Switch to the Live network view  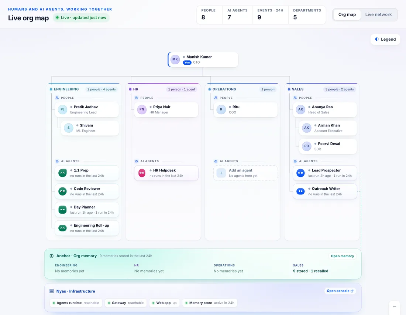click(x=378, y=14)
